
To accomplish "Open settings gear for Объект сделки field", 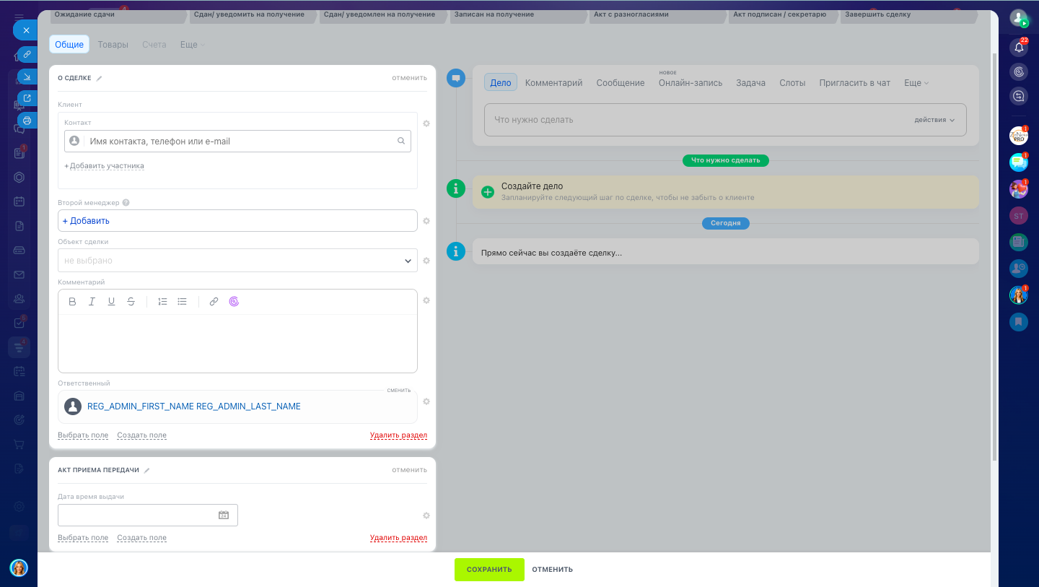I will tap(426, 261).
